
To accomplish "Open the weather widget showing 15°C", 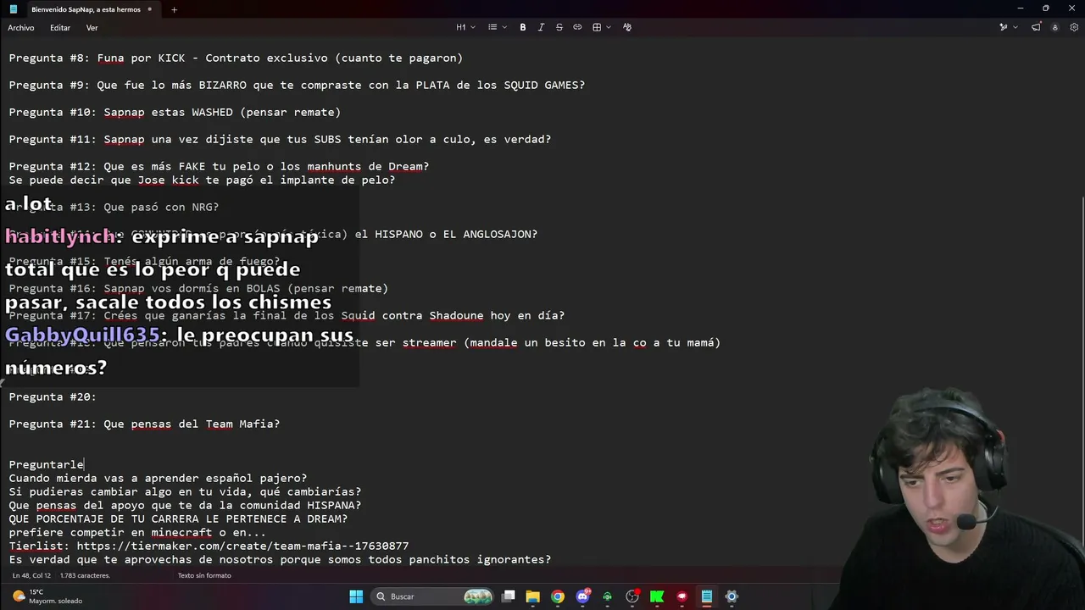I will [x=47, y=596].
